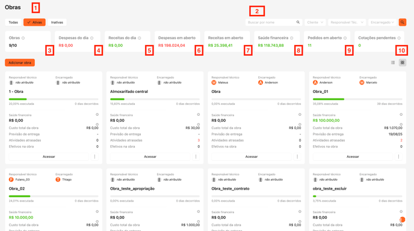Click Saúde financeira info icon in Obra_teste_contrato card

coord(300,212)
